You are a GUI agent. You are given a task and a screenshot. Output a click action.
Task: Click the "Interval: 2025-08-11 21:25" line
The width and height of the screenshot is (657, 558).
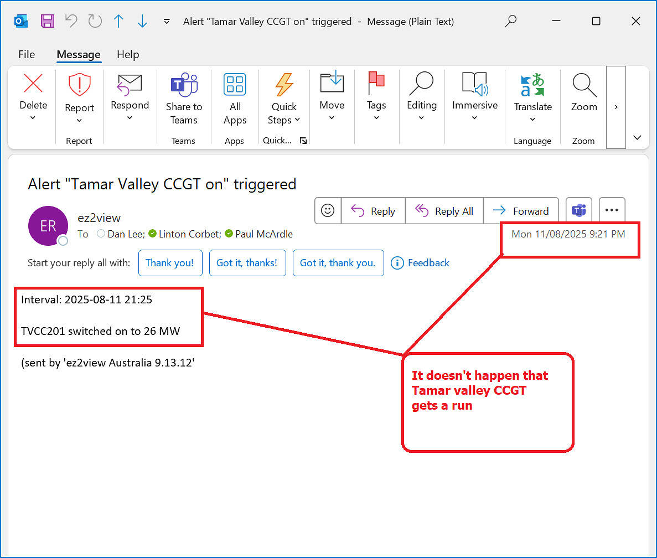click(87, 299)
